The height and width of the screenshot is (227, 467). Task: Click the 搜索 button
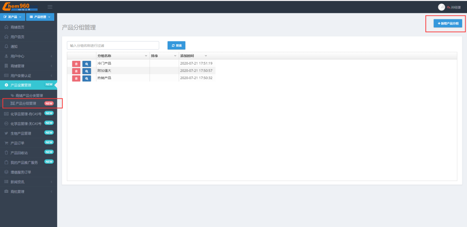176,45
